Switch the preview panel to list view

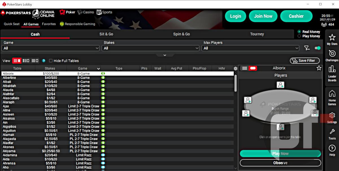point(245,68)
